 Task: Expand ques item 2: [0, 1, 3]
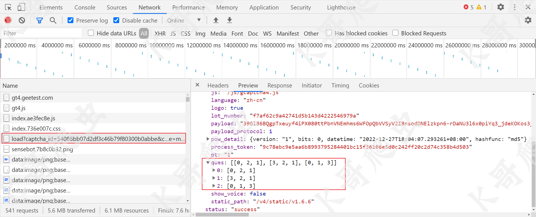coord(214,186)
